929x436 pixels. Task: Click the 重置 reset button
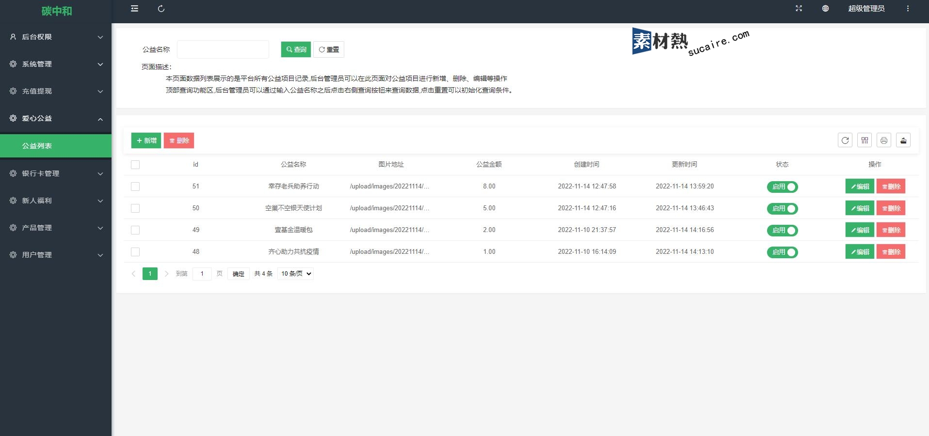point(329,49)
